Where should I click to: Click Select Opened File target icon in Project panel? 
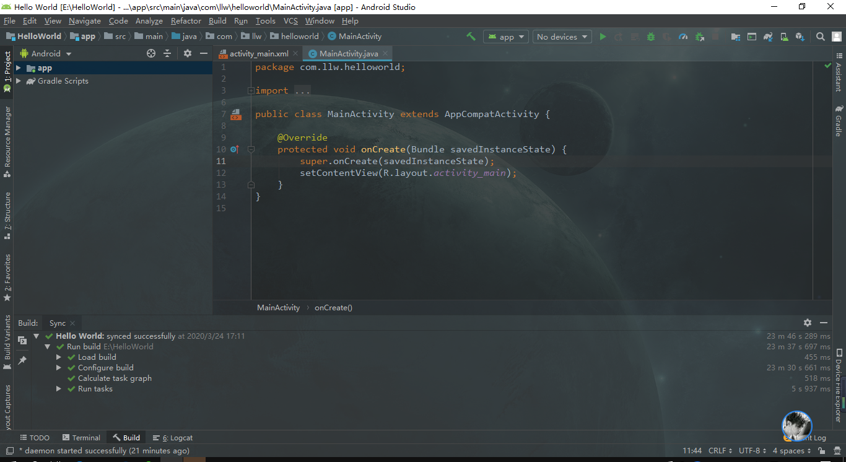(x=151, y=53)
